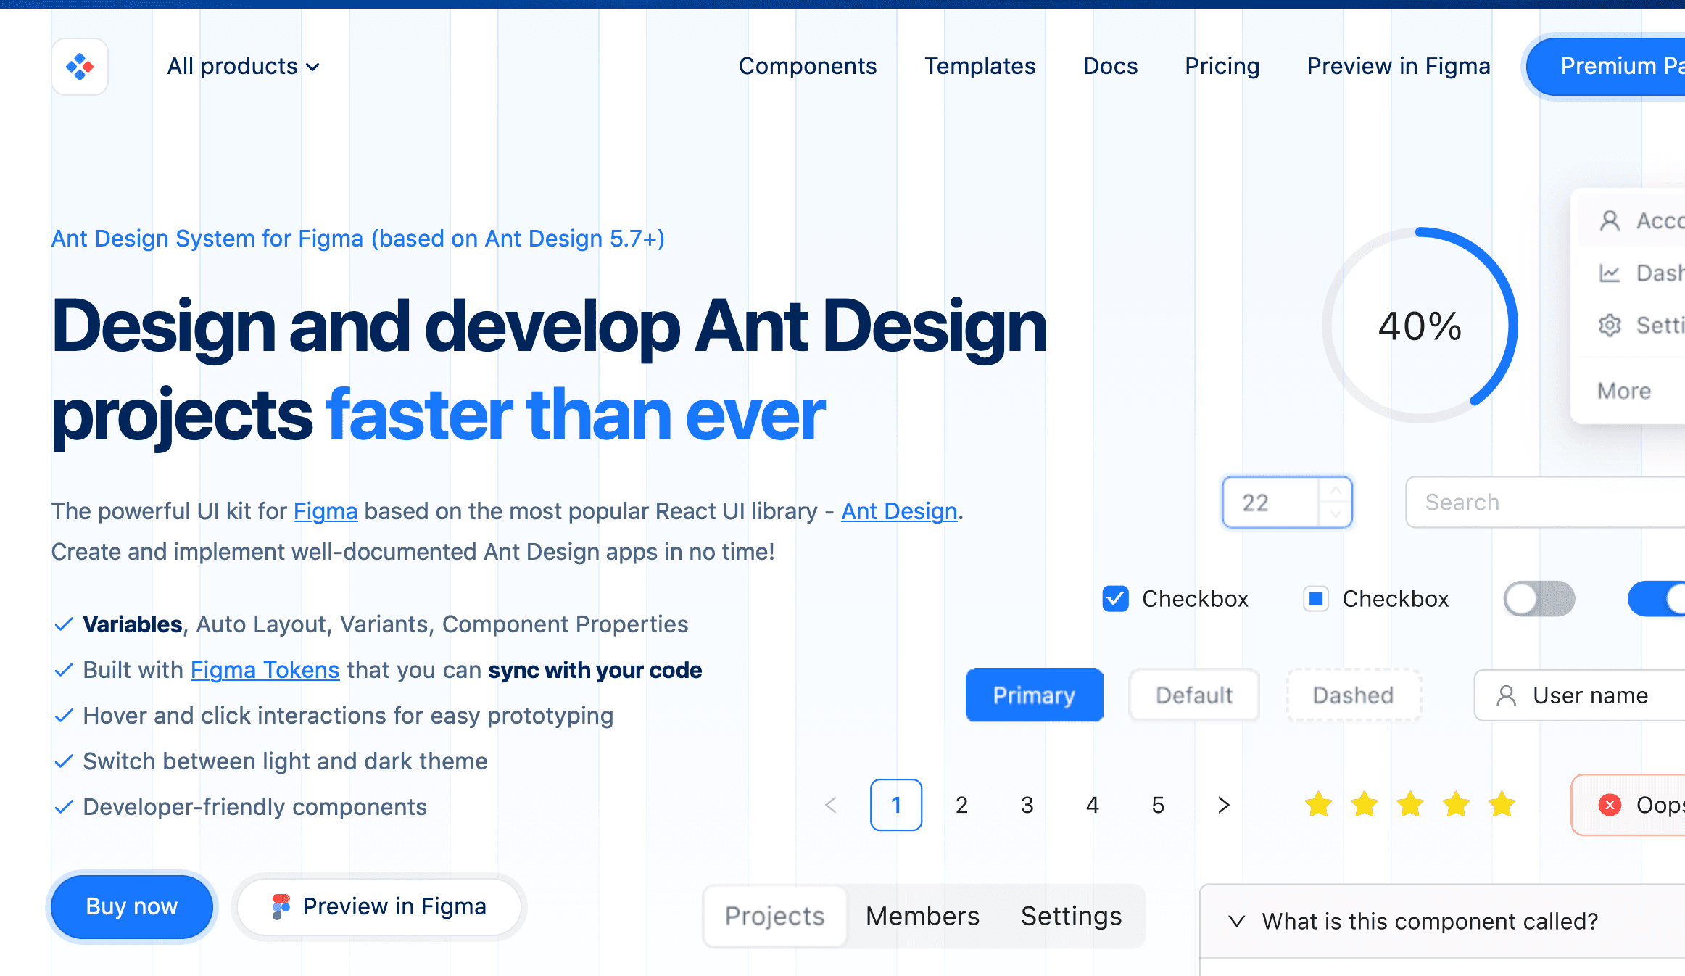Select the Dashboard chart icon
The width and height of the screenshot is (1685, 976).
click(x=1610, y=273)
